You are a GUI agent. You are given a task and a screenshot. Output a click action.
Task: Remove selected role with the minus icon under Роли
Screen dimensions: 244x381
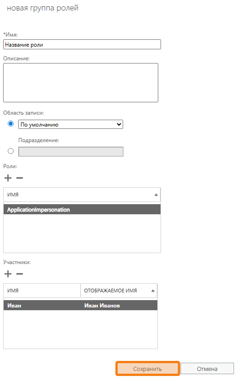(x=20, y=178)
